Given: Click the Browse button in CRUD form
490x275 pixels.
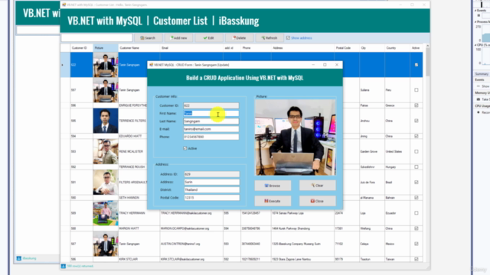Looking at the screenshot, I should point(273,186).
